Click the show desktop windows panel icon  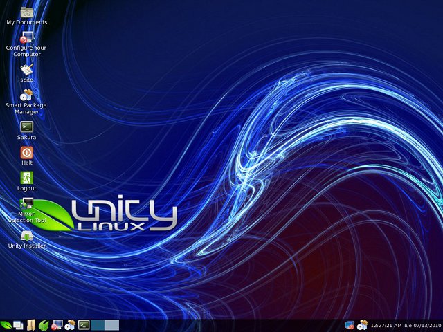(19, 326)
